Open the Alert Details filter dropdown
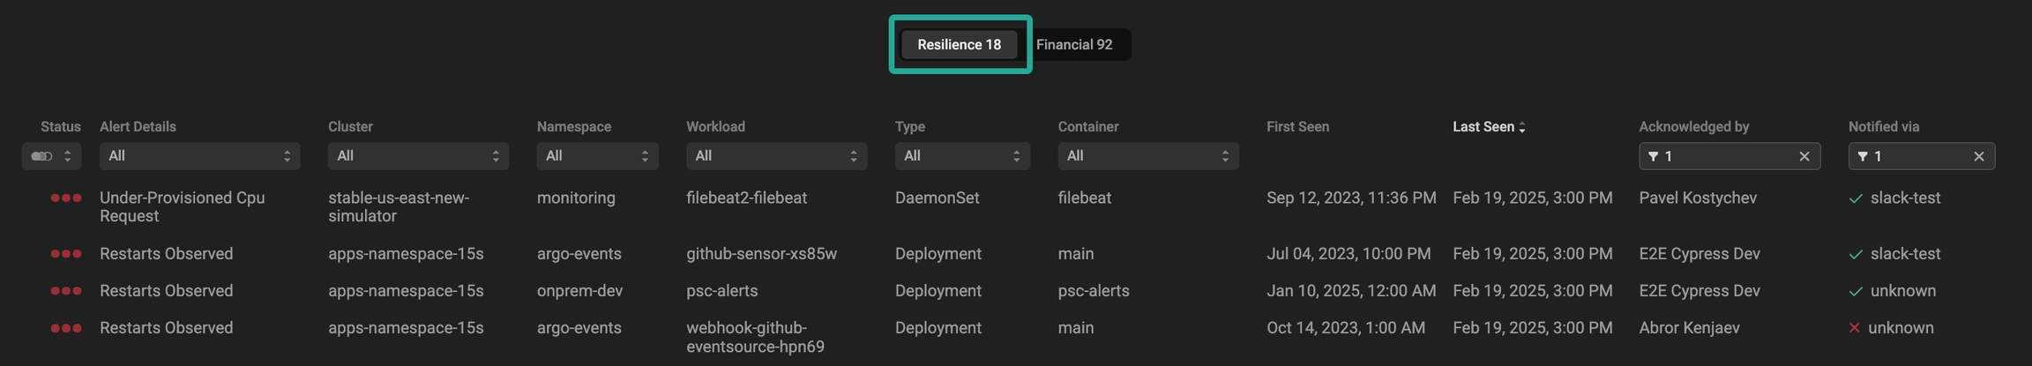This screenshot has height=366, width=2032. tap(199, 156)
